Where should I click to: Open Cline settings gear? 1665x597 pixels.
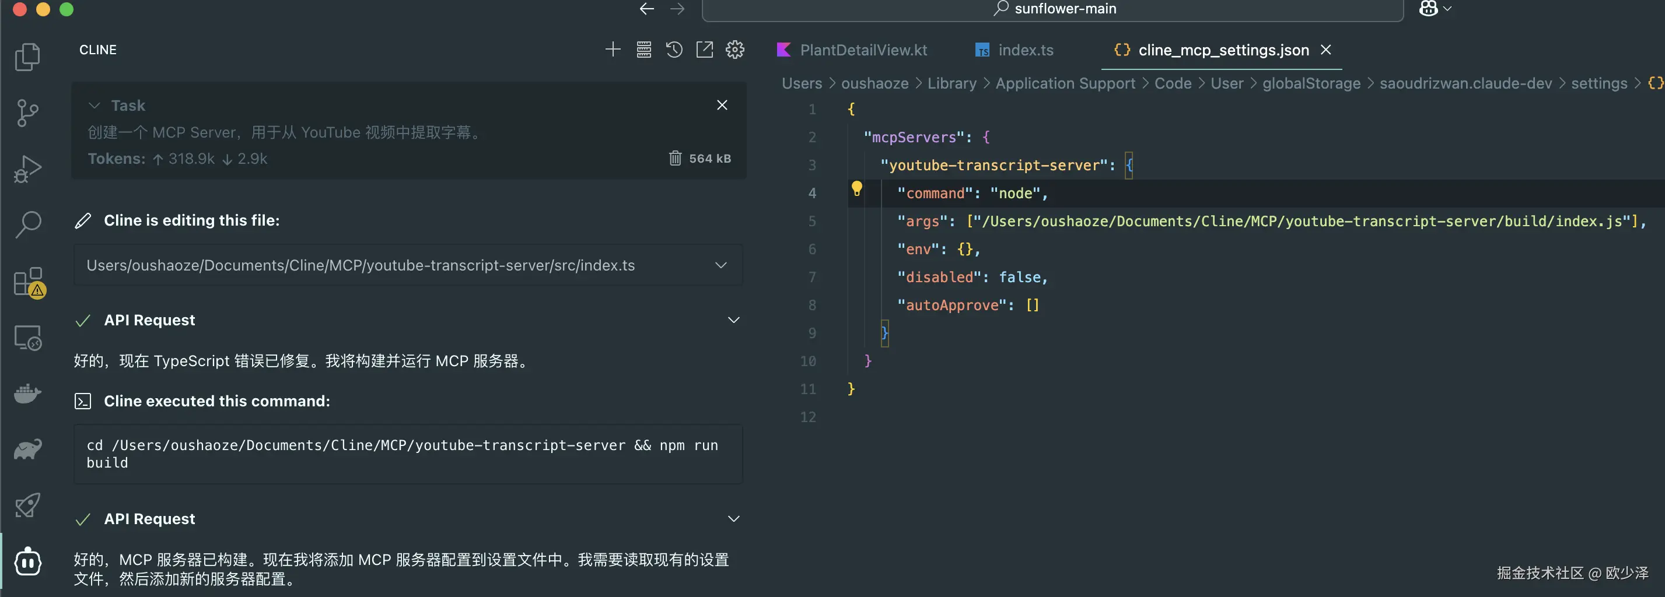click(735, 50)
